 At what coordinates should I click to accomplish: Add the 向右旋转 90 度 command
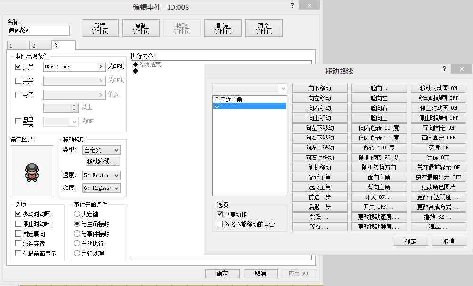click(x=379, y=128)
